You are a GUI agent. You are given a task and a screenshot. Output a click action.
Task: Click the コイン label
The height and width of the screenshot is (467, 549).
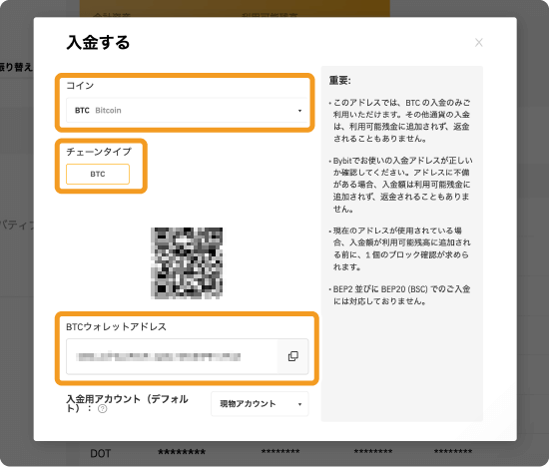(80, 86)
